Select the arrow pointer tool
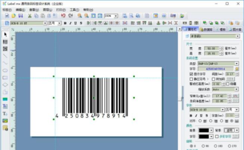This screenshot has height=150, width=244. click(5, 34)
